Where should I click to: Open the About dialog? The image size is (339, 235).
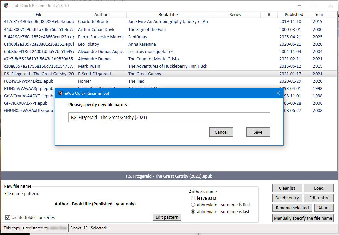pos(324,208)
